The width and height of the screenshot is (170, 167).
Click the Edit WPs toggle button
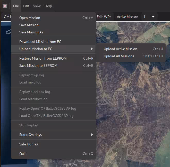coord(104,17)
